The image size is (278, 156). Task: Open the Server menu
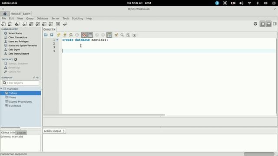(x=55, y=18)
